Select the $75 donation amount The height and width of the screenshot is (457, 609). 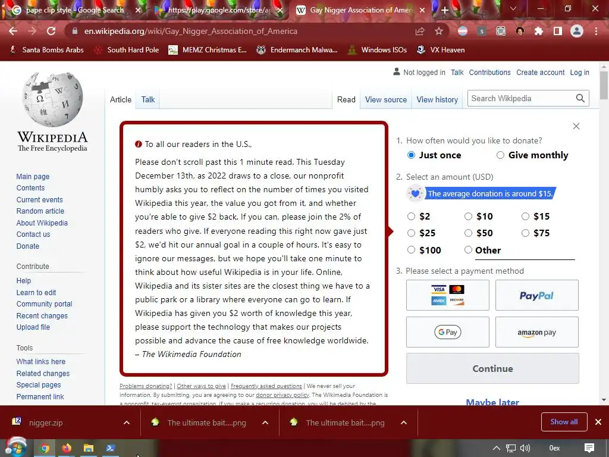coord(526,233)
